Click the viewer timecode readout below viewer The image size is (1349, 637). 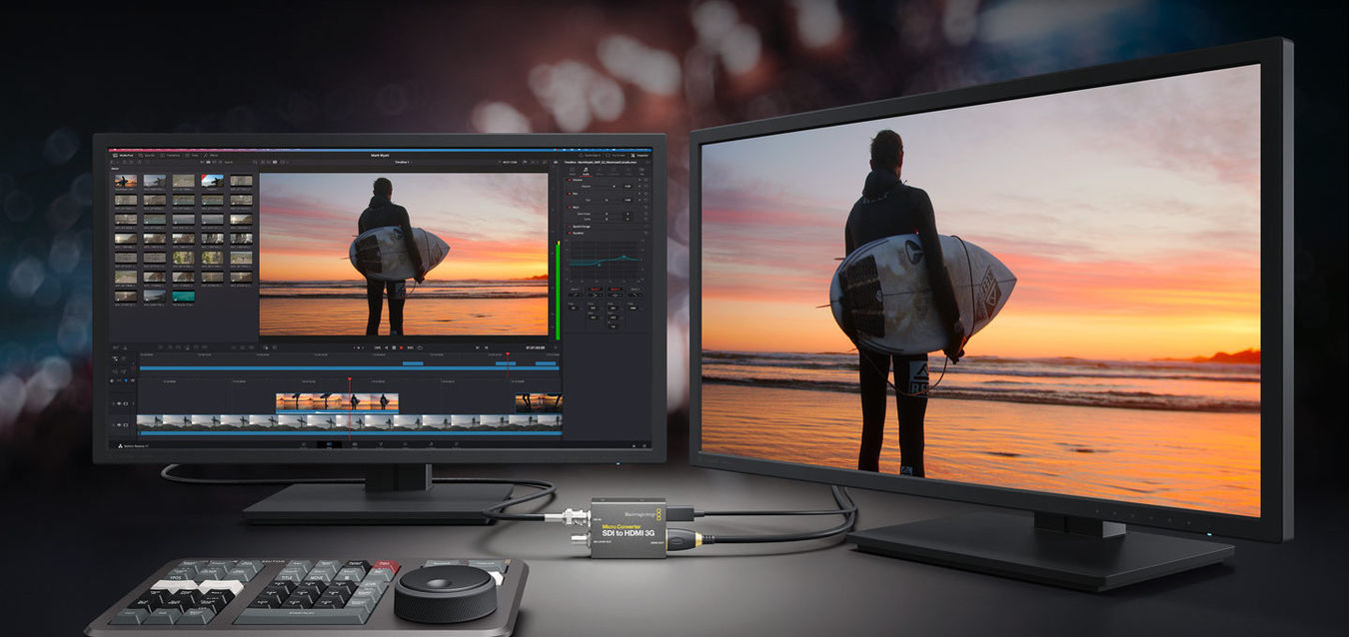[x=535, y=347]
